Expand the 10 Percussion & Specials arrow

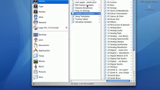coord(131,25)
